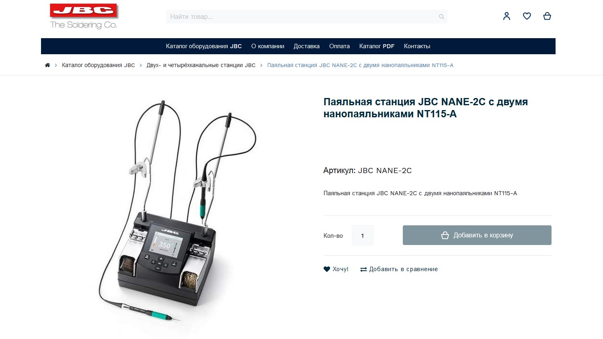The image size is (603, 339).
Task: Open Каталог оборудования JBC menu item
Action: [x=204, y=46]
